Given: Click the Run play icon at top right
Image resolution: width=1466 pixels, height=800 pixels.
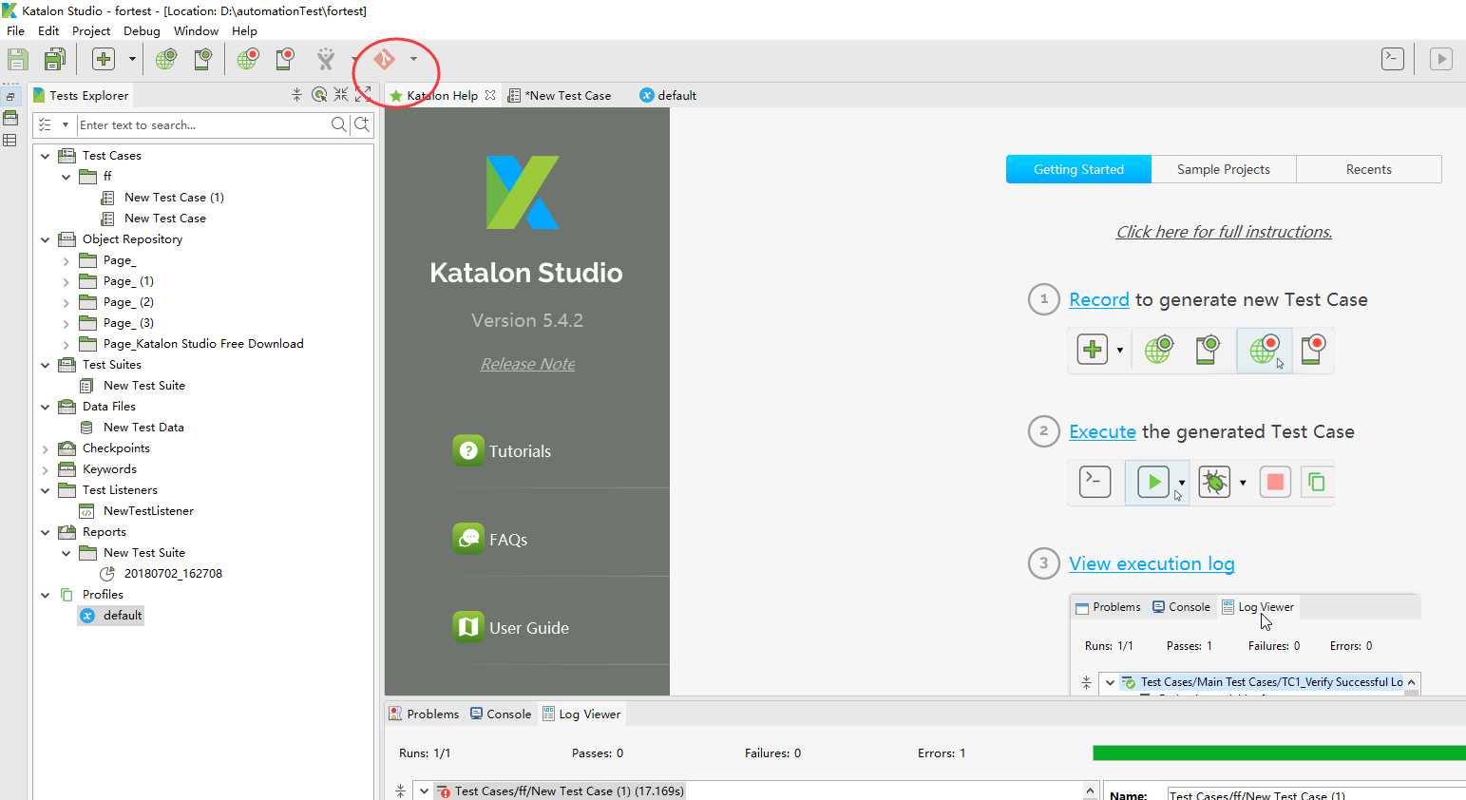Looking at the screenshot, I should point(1441,59).
